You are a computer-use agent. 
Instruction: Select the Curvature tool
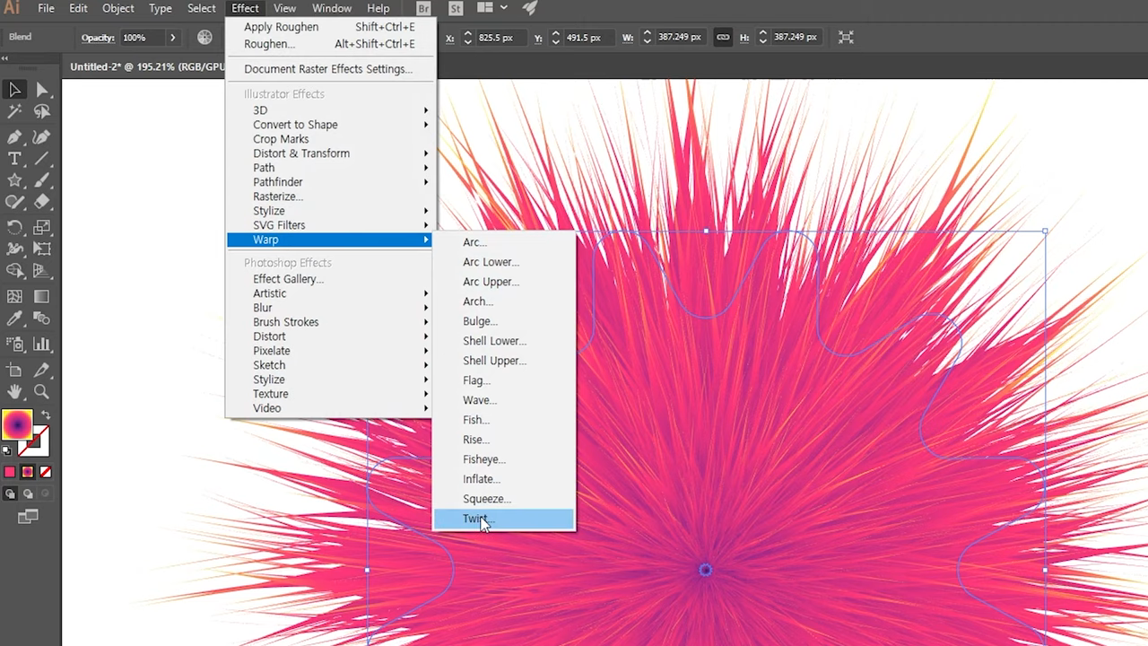click(42, 136)
